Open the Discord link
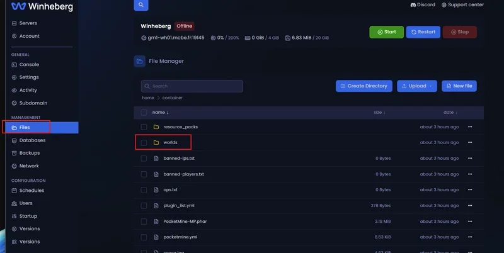The image size is (504, 253). [423, 5]
